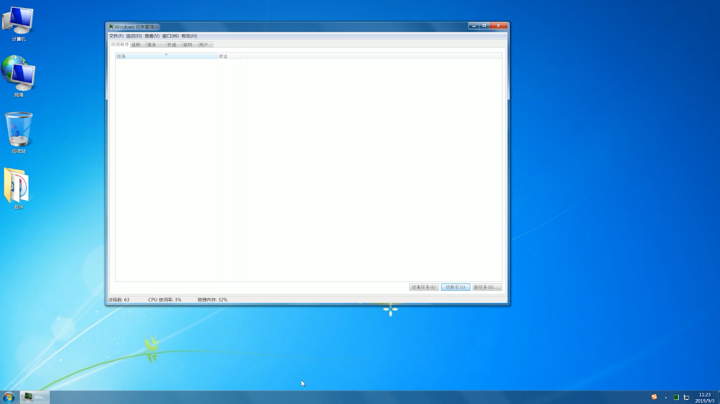Open the 选项(O) menu
This screenshot has height=404, width=720.
tap(134, 36)
